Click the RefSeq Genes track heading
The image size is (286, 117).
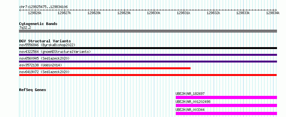32,90
